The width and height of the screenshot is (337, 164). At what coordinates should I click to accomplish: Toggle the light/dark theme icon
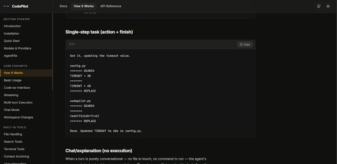[328, 6]
